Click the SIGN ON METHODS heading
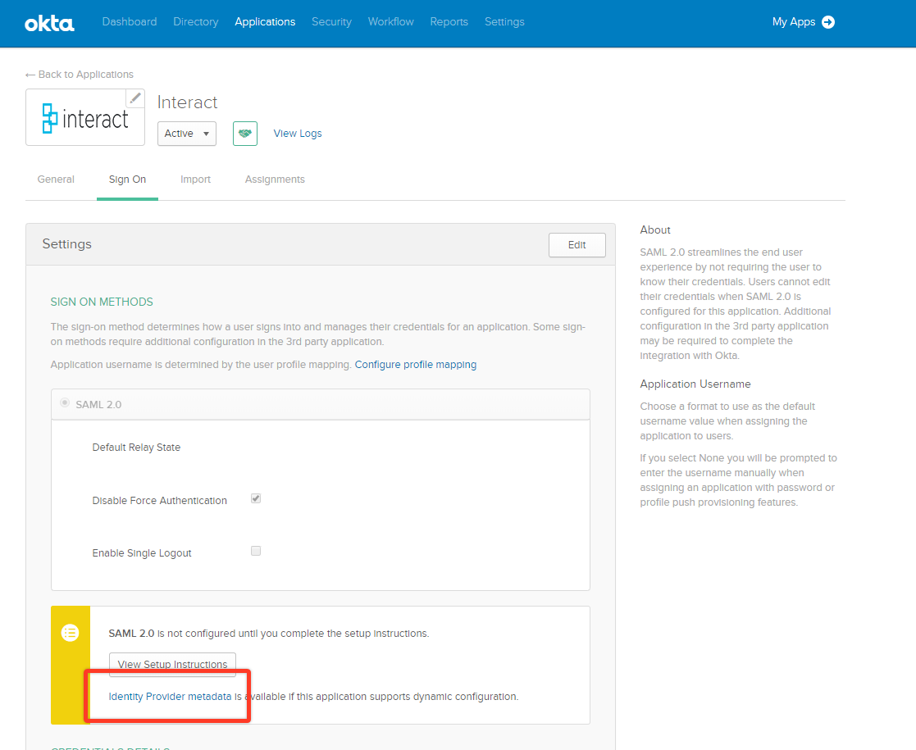This screenshot has width=916, height=750. tap(102, 302)
